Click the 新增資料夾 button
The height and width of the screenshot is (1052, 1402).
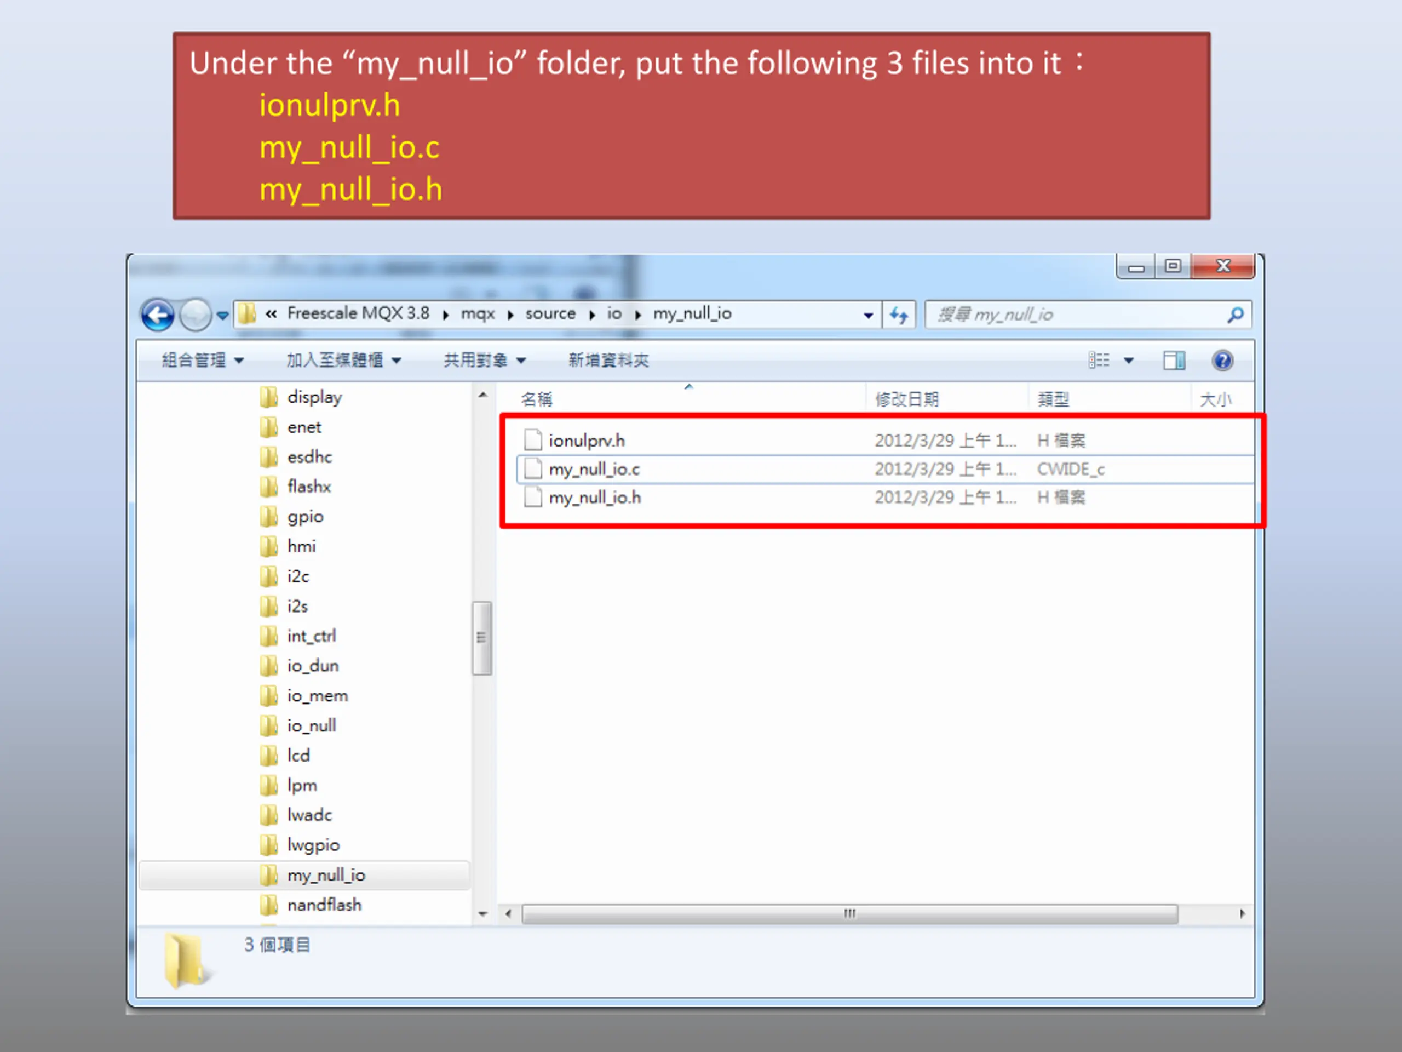click(x=608, y=361)
